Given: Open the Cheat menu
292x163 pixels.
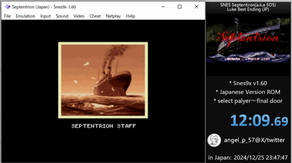Looking at the screenshot, I should (95, 16).
